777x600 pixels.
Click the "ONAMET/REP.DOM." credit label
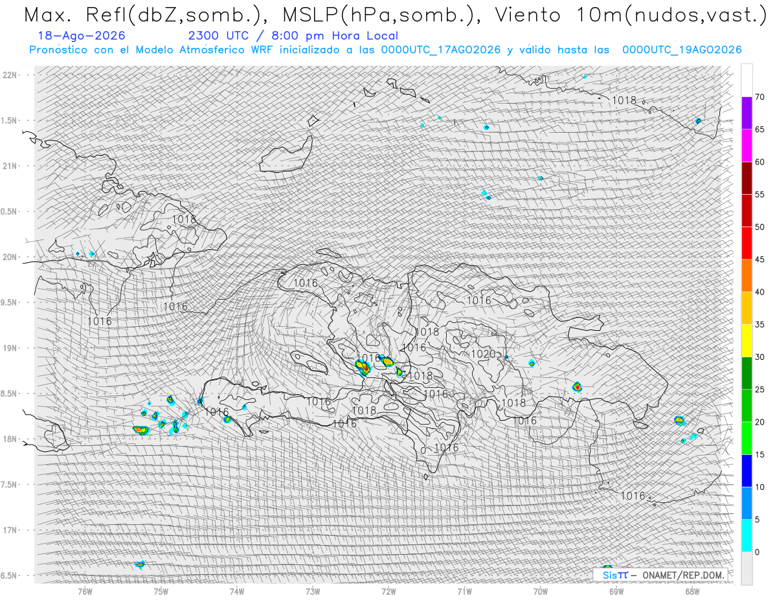pyautogui.click(x=684, y=575)
